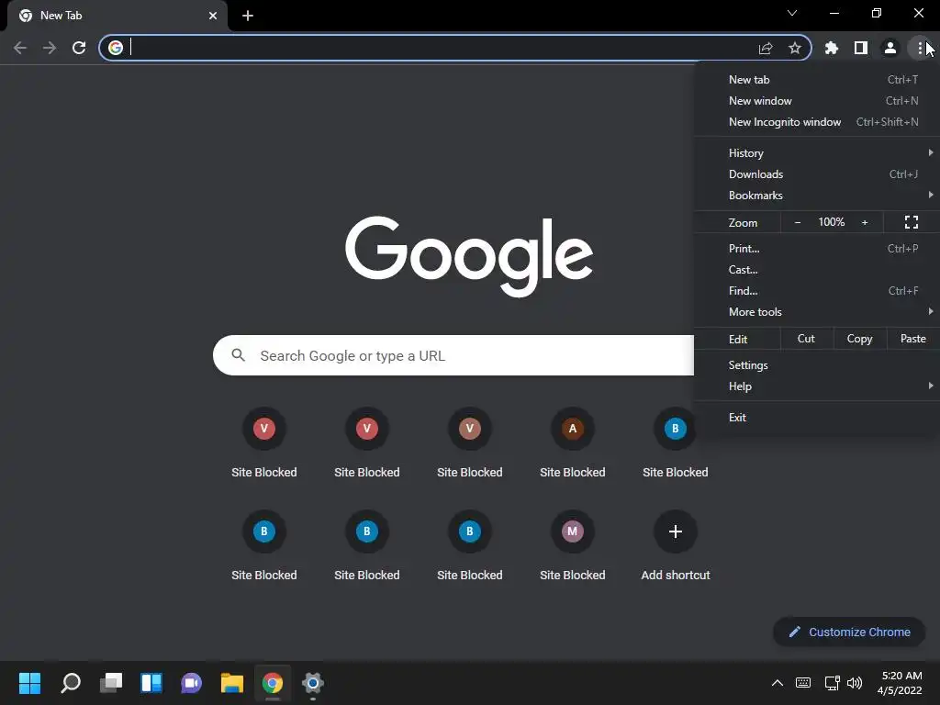Click the Search Google or type a URL box
940x705 pixels.
point(453,355)
